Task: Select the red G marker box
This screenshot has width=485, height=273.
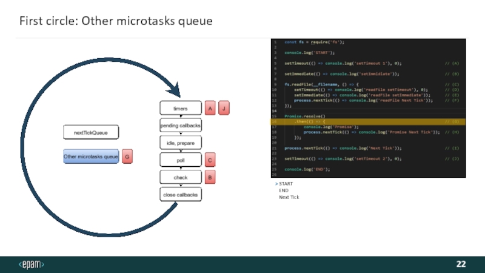Action: 127,157
